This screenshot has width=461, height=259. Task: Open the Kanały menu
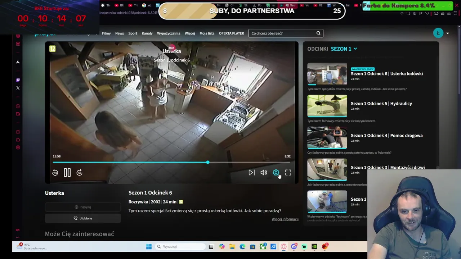click(147, 33)
